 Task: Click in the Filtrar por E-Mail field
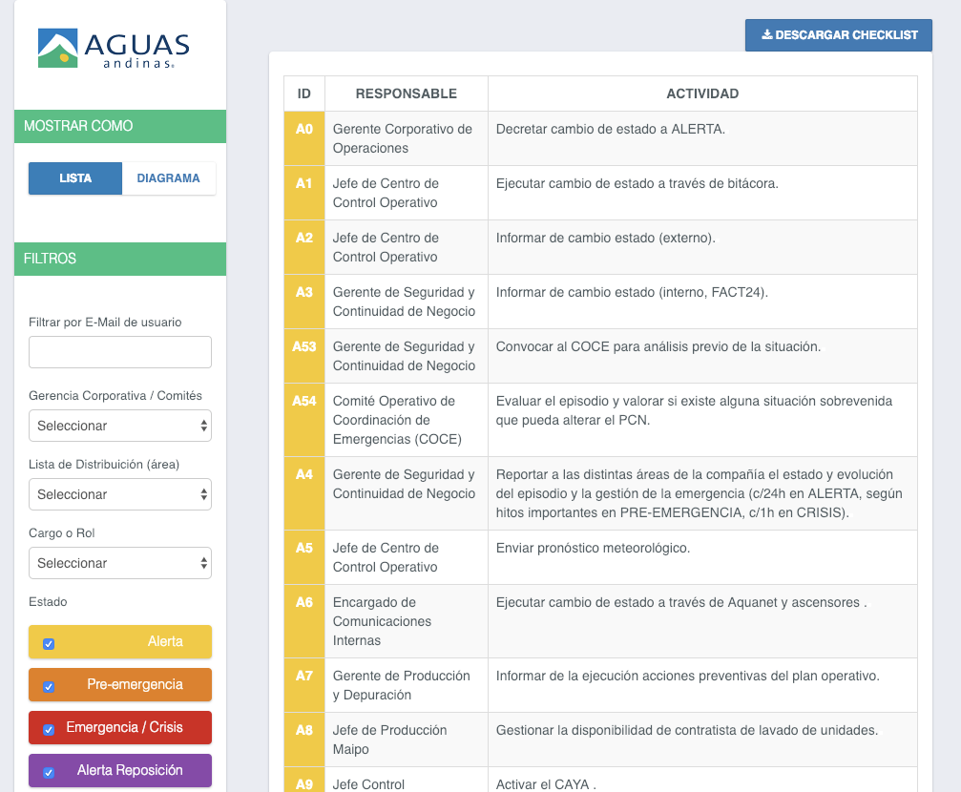(120, 352)
